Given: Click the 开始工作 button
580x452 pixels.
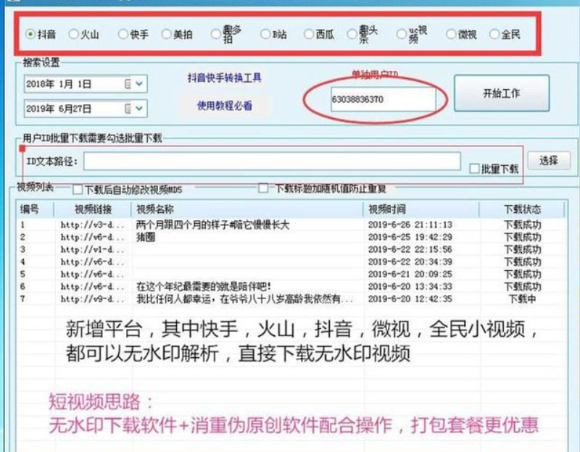Looking at the screenshot, I should pos(502,93).
